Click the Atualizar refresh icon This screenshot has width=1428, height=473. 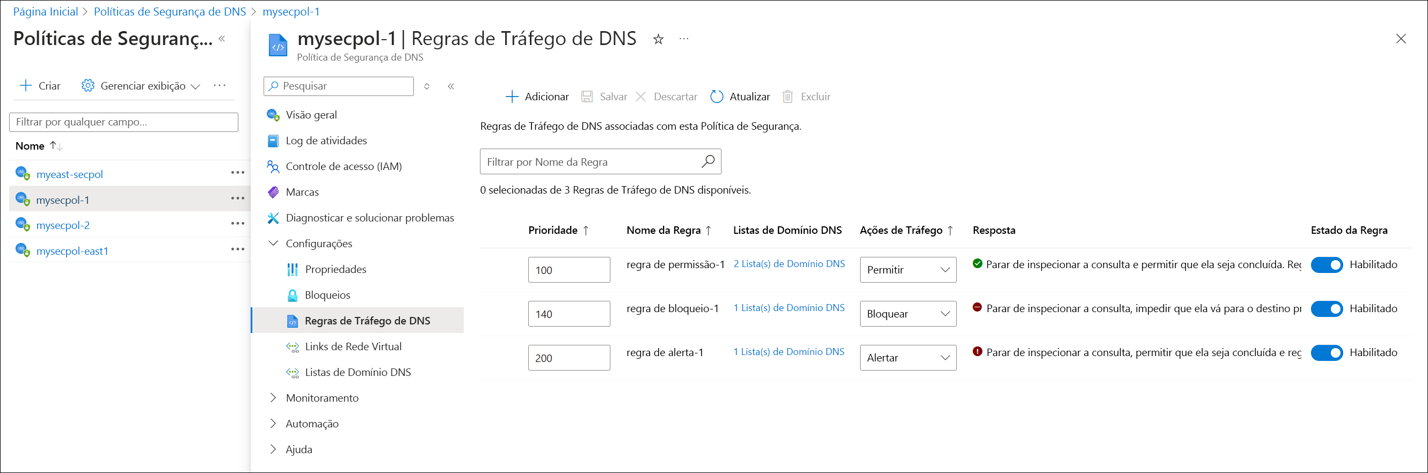click(x=716, y=97)
